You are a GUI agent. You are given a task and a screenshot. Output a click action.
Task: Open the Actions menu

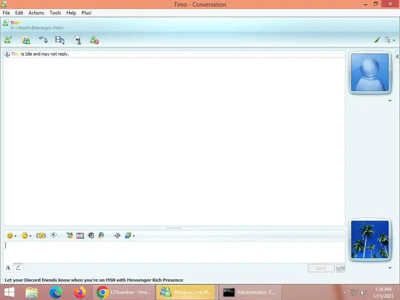coord(36,13)
